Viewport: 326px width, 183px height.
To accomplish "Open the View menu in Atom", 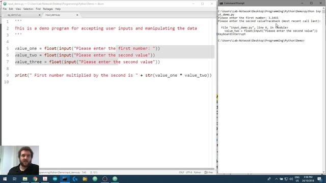I will click(18, 9).
